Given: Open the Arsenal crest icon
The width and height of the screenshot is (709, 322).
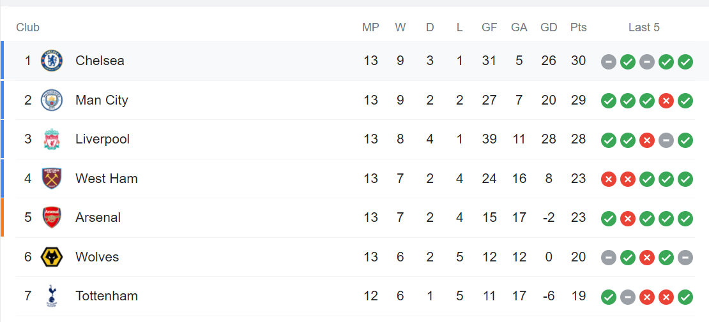Looking at the screenshot, I should point(52,217).
